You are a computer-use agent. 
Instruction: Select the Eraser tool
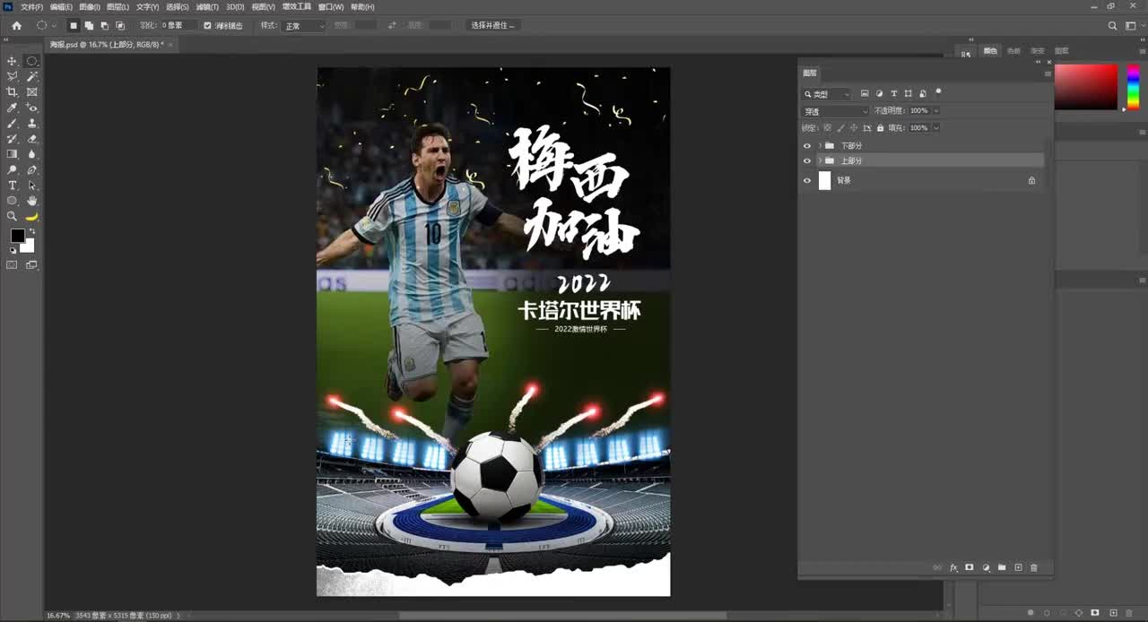tap(32, 138)
